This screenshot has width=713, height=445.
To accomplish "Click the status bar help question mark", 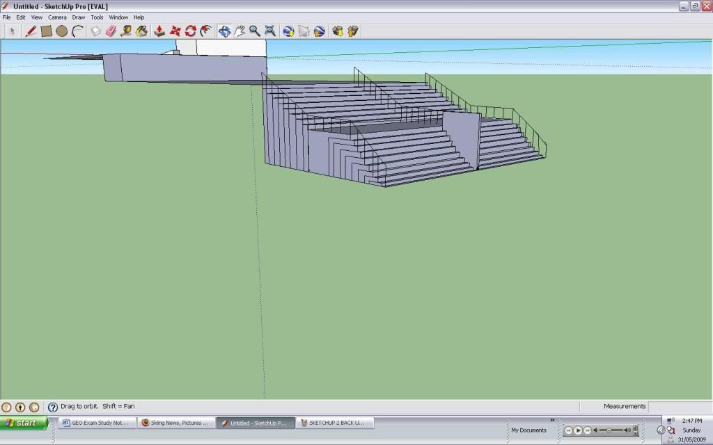I will 53,406.
